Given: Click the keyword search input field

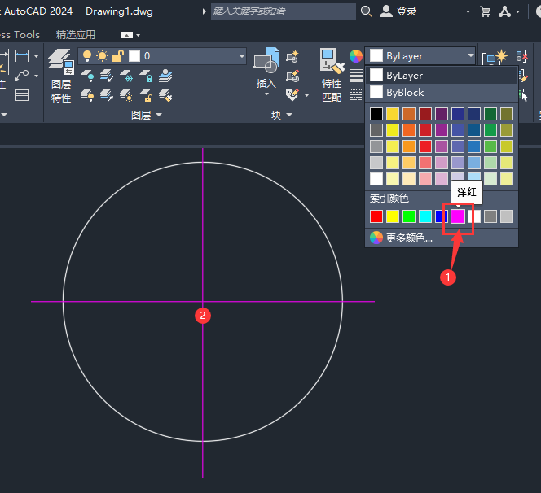Looking at the screenshot, I should tap(282, 11).
